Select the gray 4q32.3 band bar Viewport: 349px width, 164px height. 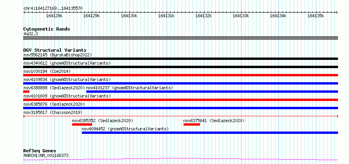(x=180, y=38)
